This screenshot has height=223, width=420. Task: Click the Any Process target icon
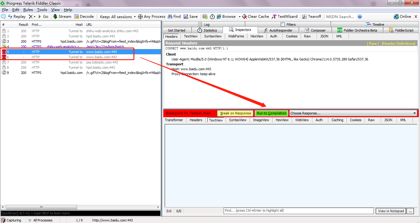click(140, 17)
